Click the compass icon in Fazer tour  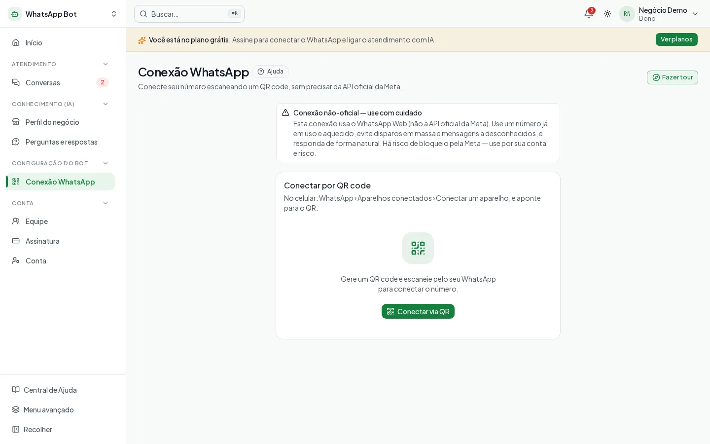[656, 77]
